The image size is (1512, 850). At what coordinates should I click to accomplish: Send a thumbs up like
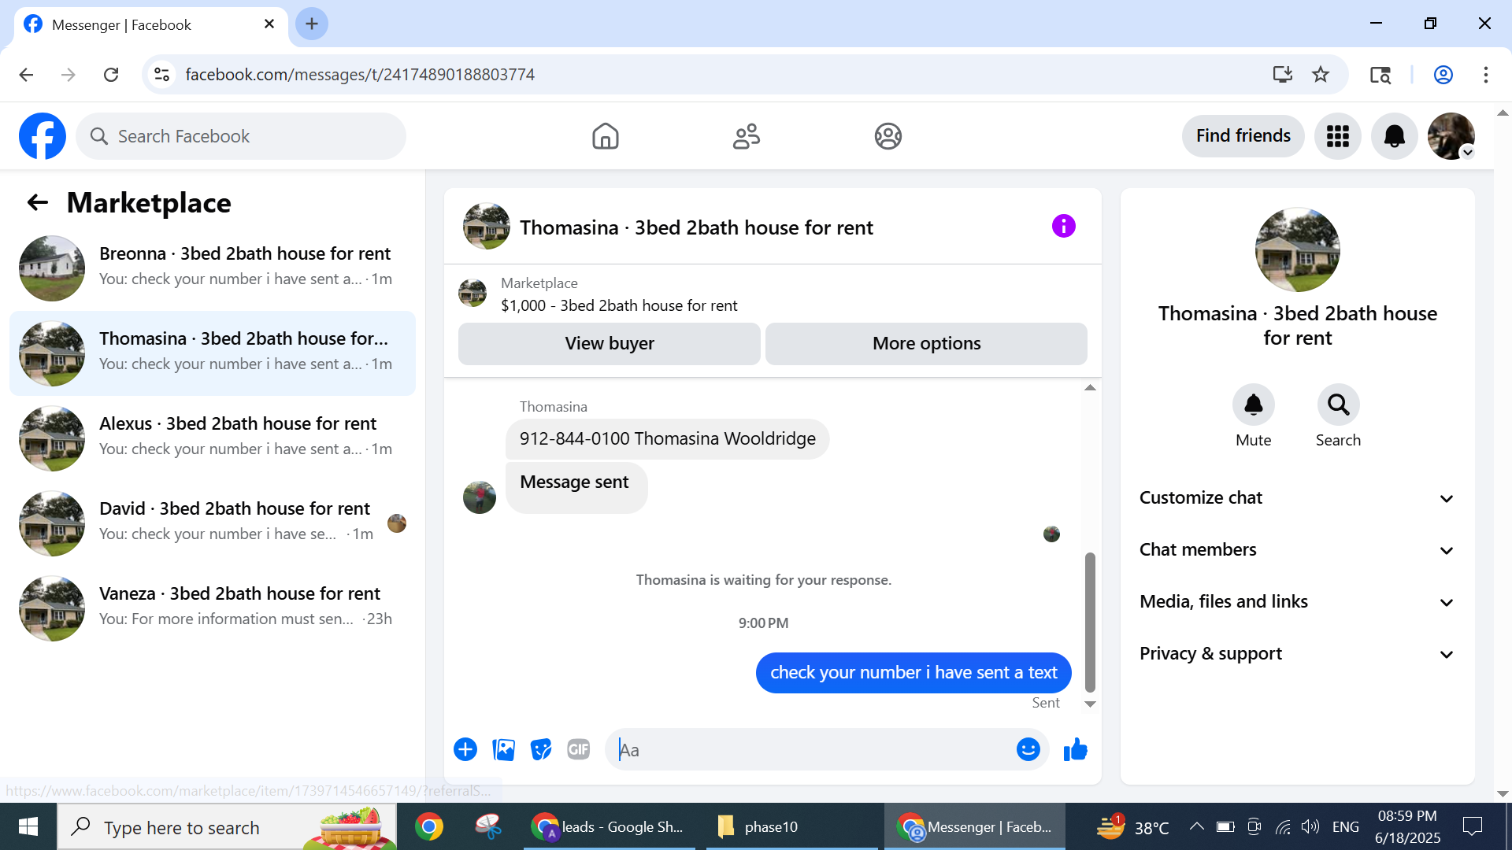pos(1075,749)
